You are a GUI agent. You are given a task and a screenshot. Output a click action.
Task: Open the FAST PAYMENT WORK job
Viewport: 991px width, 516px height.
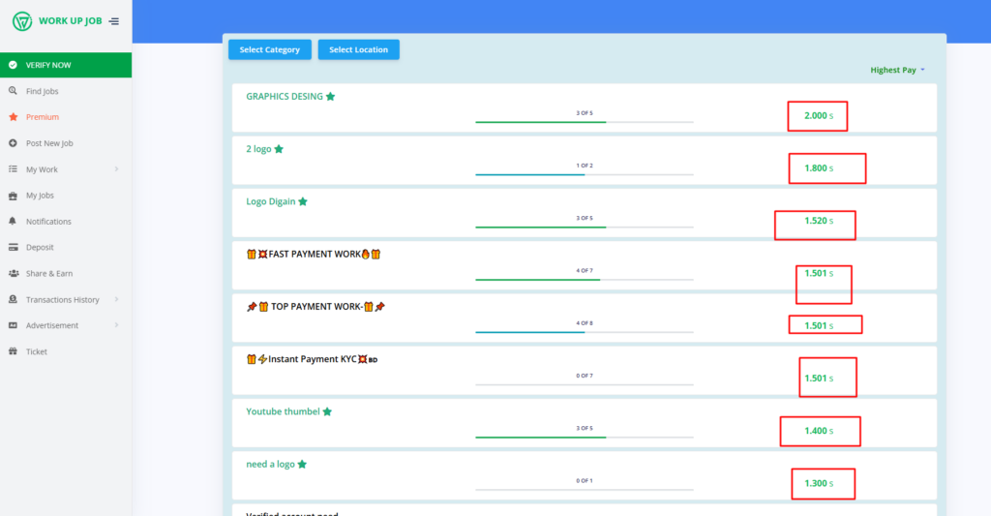pos(314,255)
